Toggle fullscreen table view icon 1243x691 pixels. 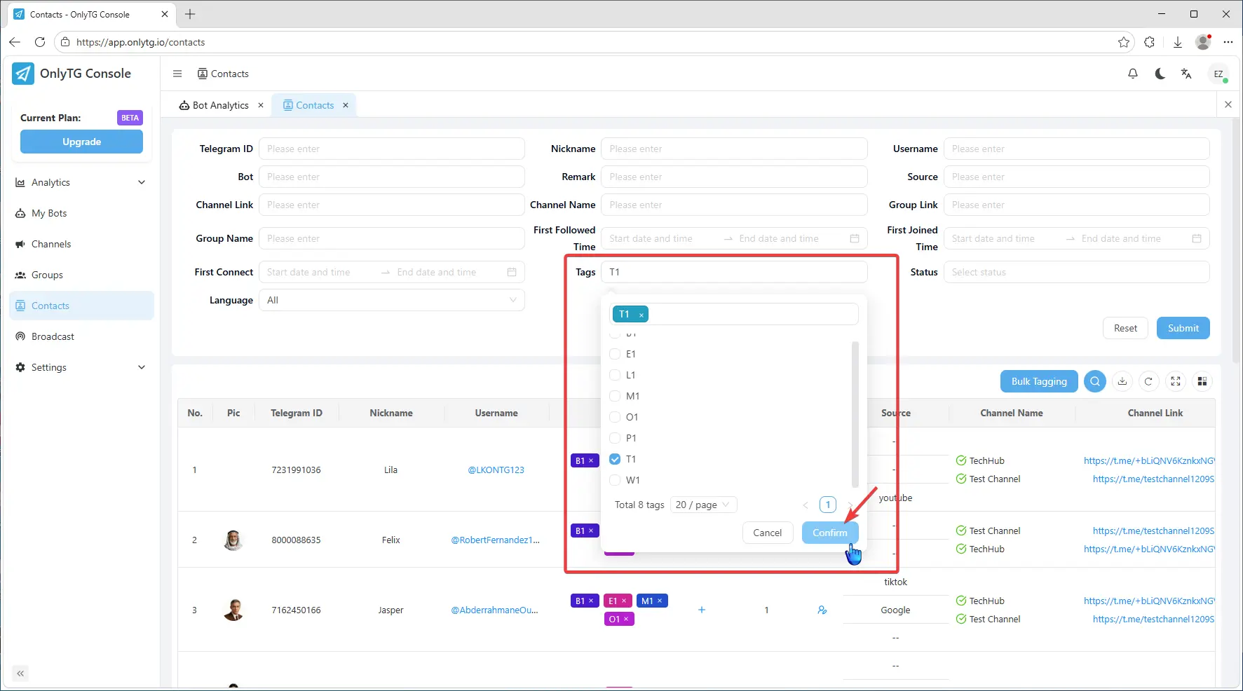point(1176,381)
